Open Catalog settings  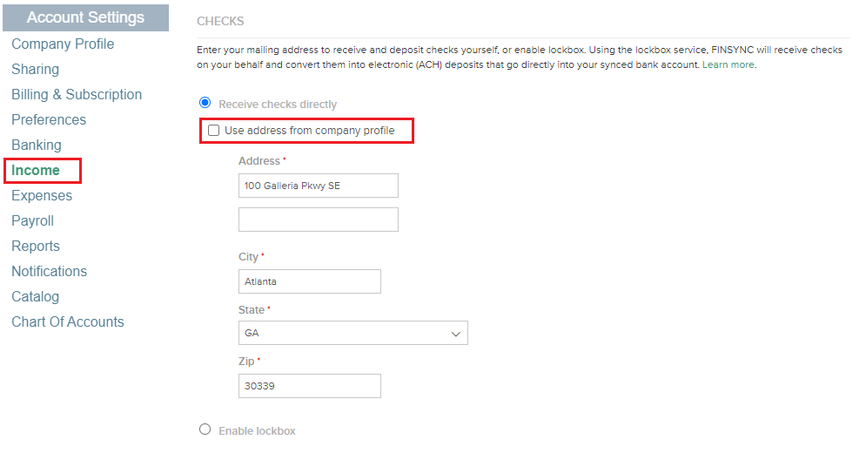click(36, 297)
